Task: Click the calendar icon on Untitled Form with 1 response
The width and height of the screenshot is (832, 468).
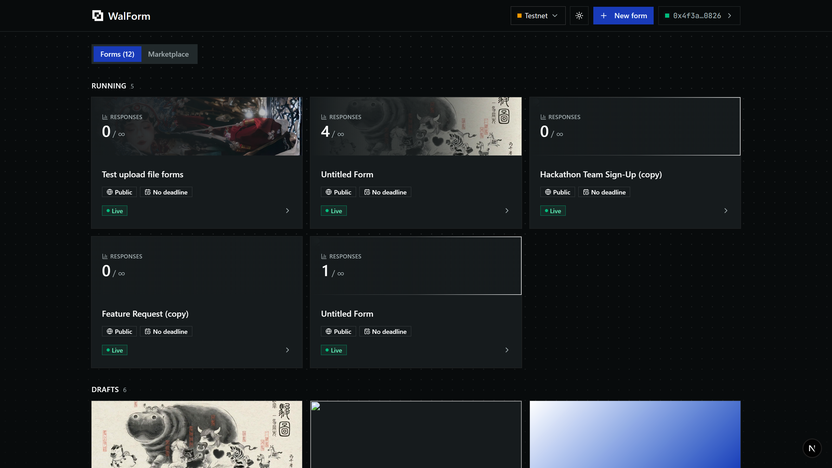Action: (367, 331)
